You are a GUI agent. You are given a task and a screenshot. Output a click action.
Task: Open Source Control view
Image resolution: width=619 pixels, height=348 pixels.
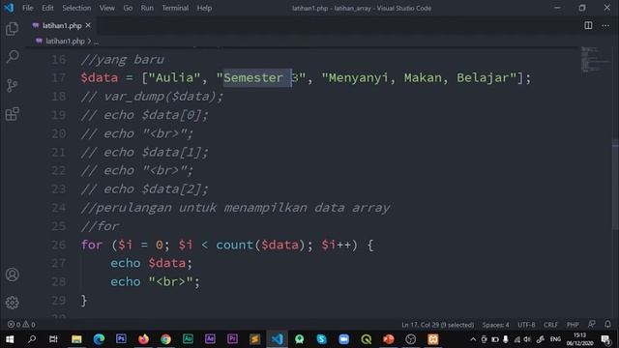13,85
